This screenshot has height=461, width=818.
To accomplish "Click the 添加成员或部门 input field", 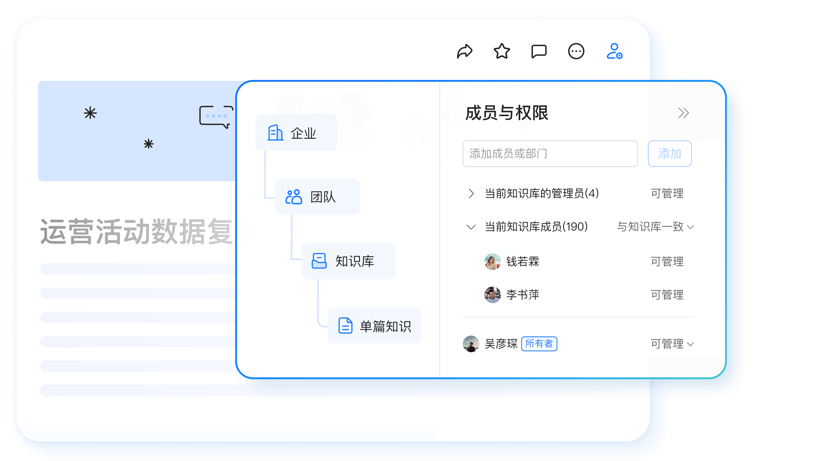I will [x=550, y=153].
